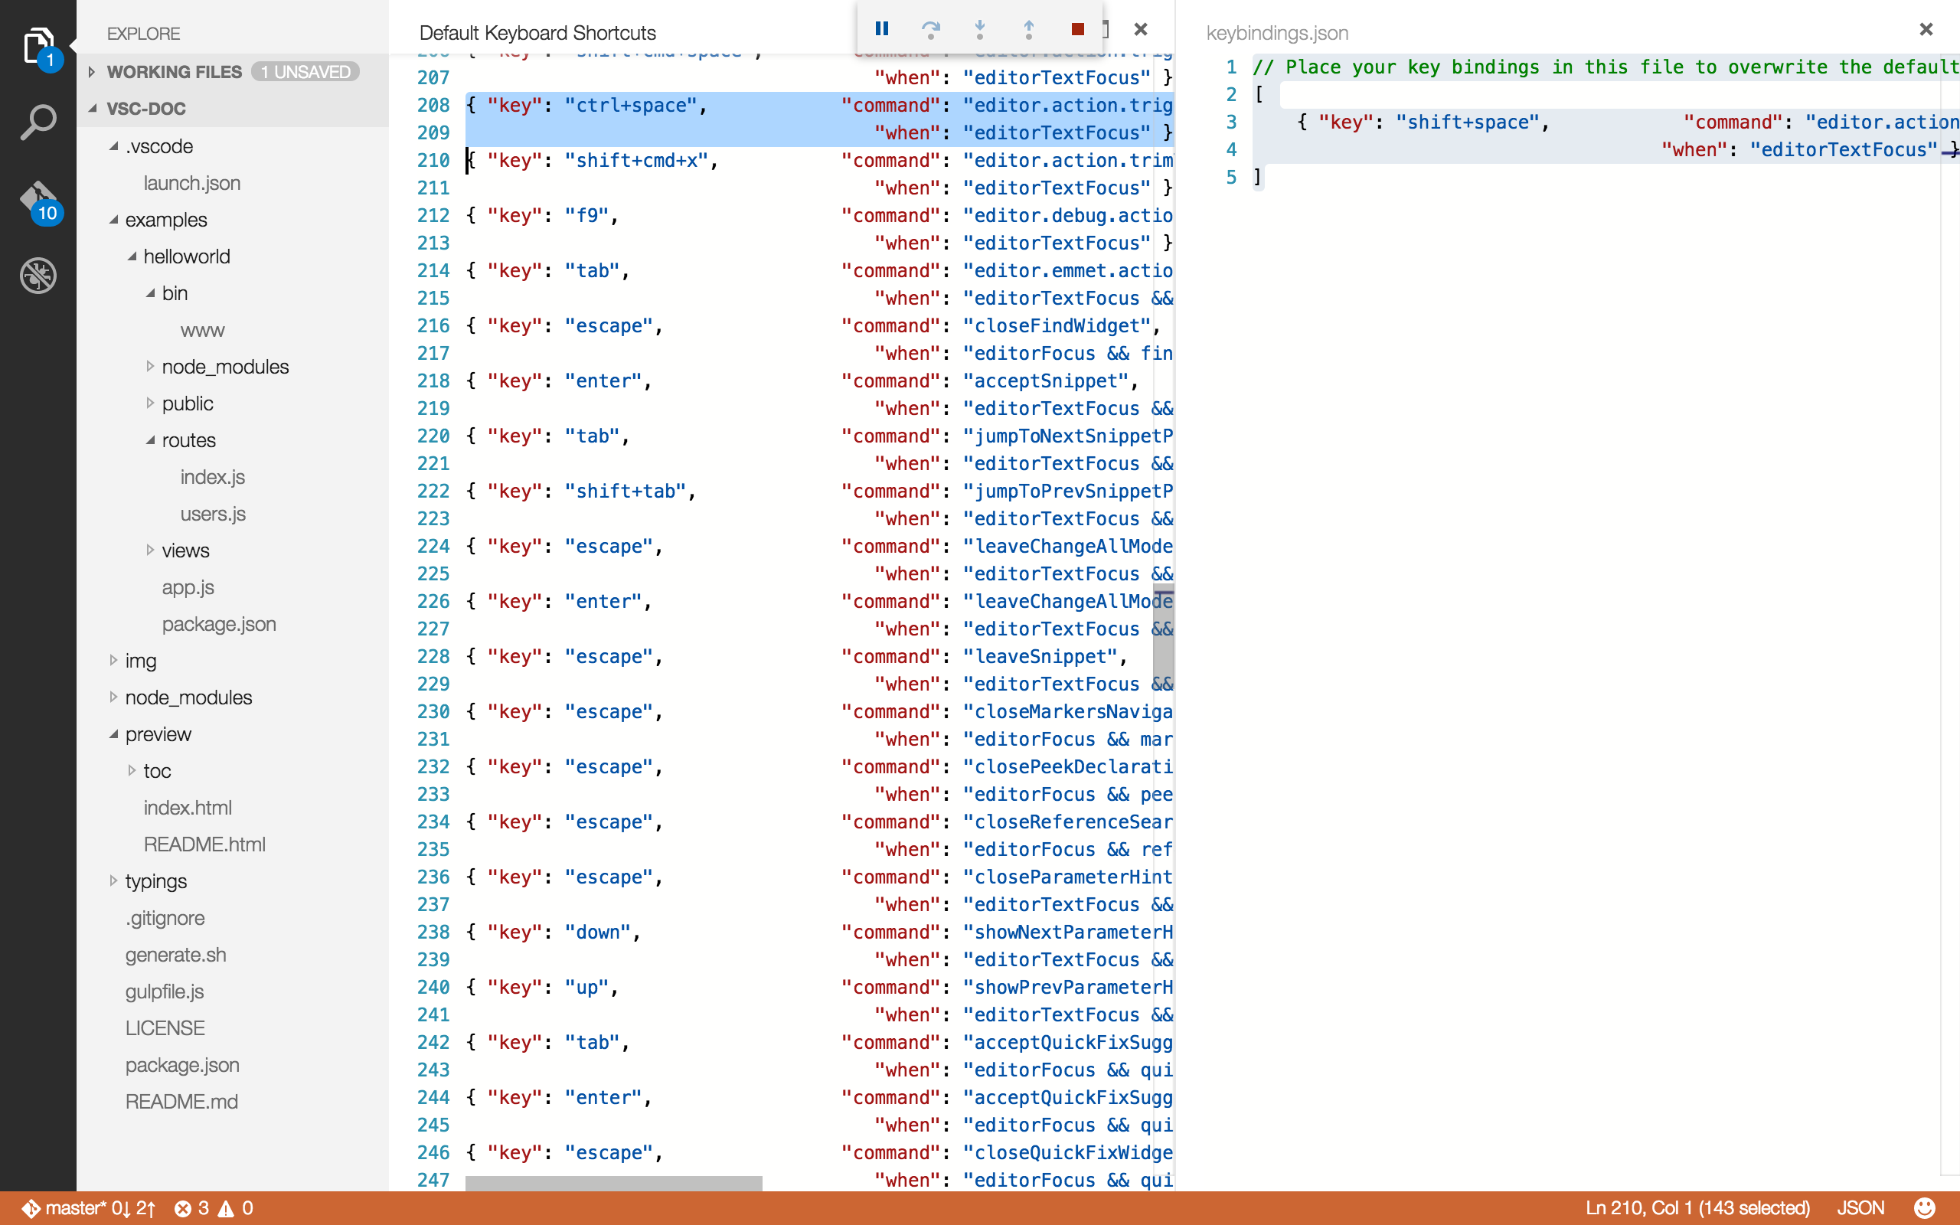The height and width of the screenshot is (1225, 1960).
Task: Close the keybindings.json editor
Action: tap(1926, 30)
